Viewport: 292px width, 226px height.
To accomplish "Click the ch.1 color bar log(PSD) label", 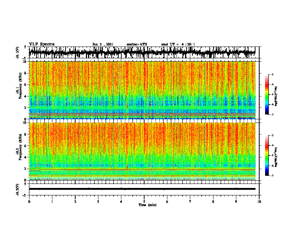I will pyautogui.click(x=276, y=96).
